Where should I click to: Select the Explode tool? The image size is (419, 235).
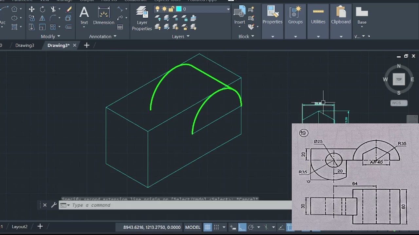(68, 18)
